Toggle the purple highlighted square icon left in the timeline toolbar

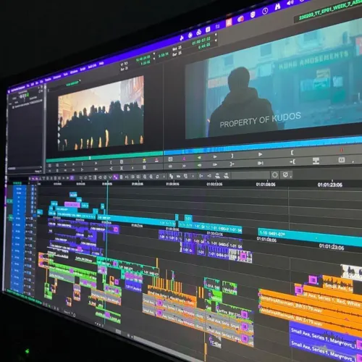point(72,178)
